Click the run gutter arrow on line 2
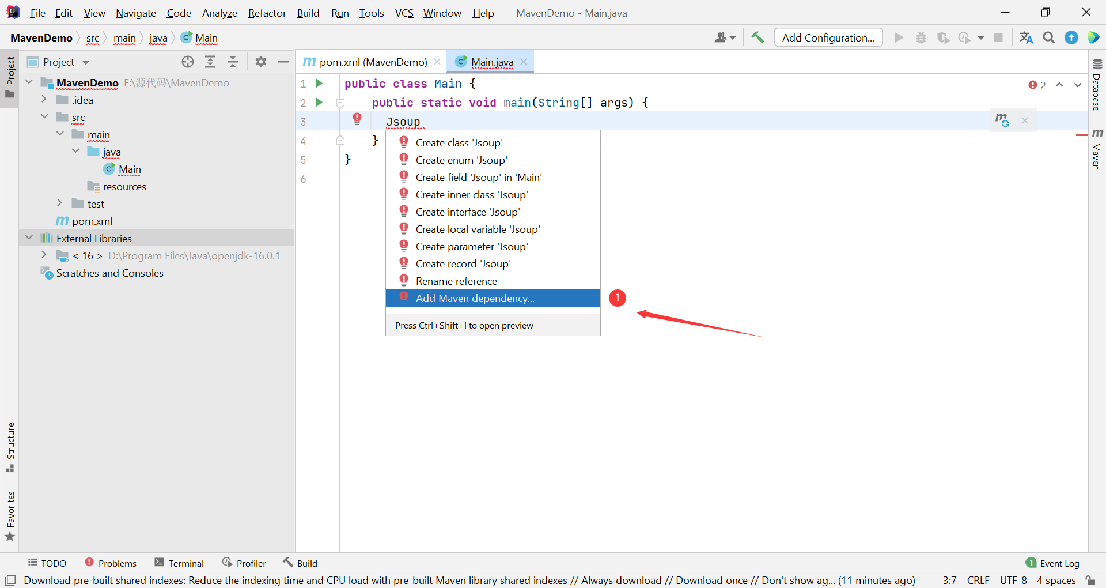This screenshot has width=1106, height=588. pos(319,103)
